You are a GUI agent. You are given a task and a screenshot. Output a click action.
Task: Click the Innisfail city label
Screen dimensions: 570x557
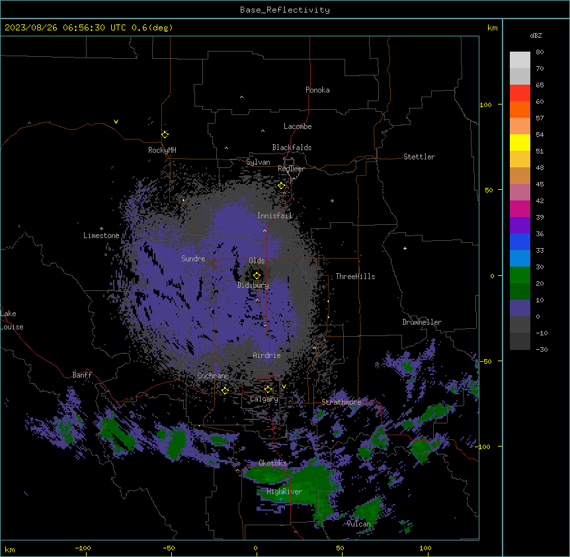click(x=274, y=216)
